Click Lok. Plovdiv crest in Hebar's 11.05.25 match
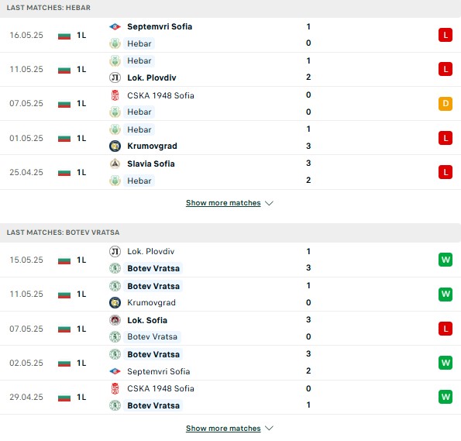The image size is (461, 441). coord(115,78)
